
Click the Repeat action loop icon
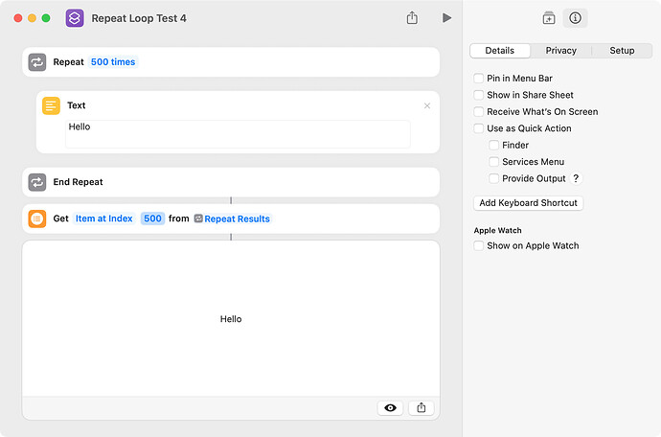point(37,62)
